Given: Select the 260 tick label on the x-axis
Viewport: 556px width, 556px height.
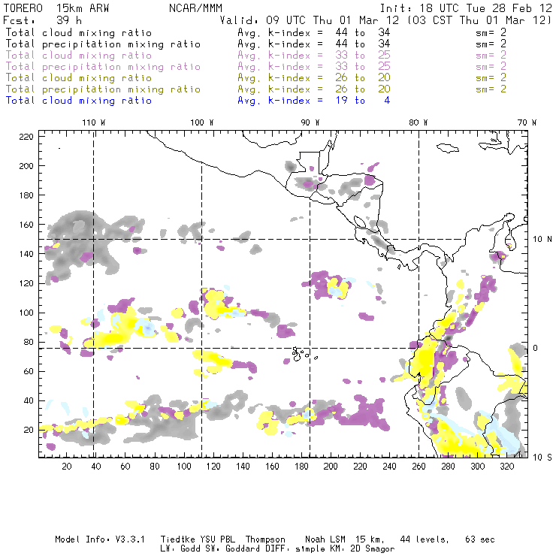Looking at the screenshot, I should [x=419, y=467].
